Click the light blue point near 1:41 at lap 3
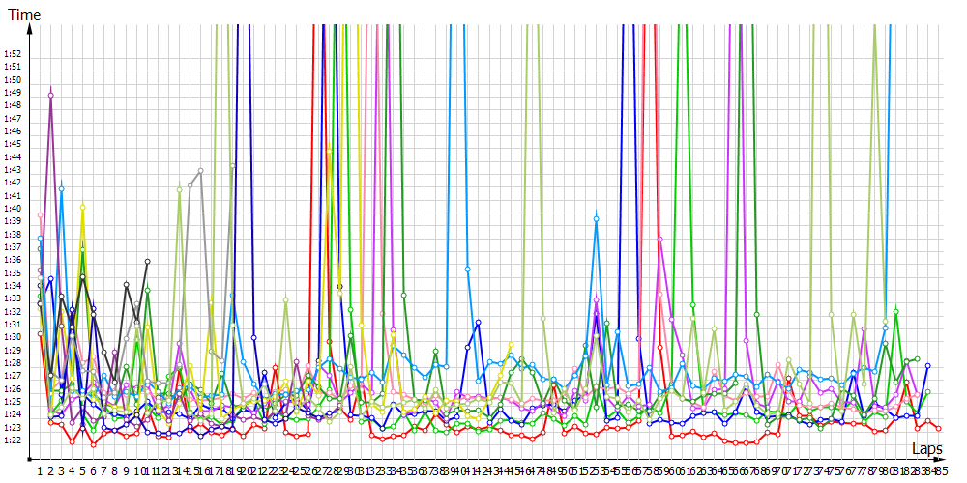 pos(61,189)
